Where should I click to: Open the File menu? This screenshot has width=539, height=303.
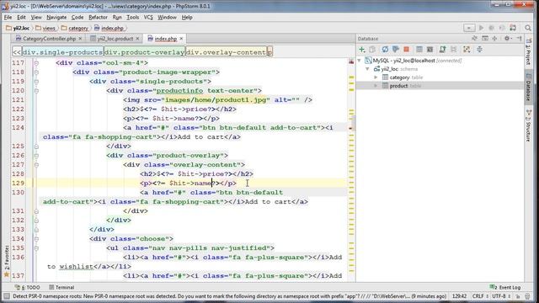tap(8, 17)
